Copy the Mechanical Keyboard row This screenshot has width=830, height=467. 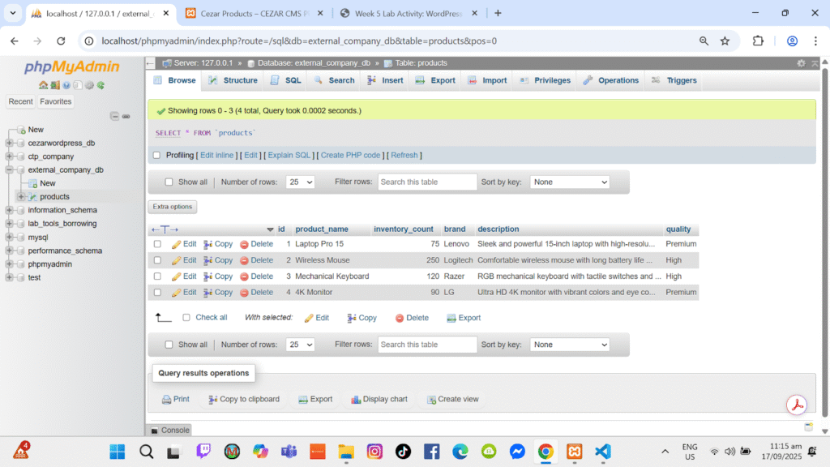[x=218, y=276]
